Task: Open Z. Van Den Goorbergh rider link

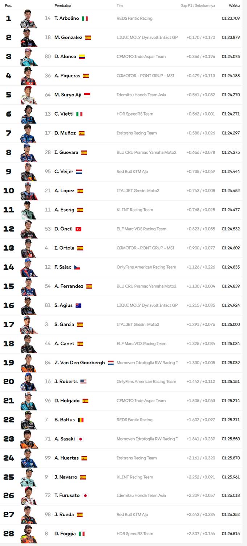Action: coord(80,363)
